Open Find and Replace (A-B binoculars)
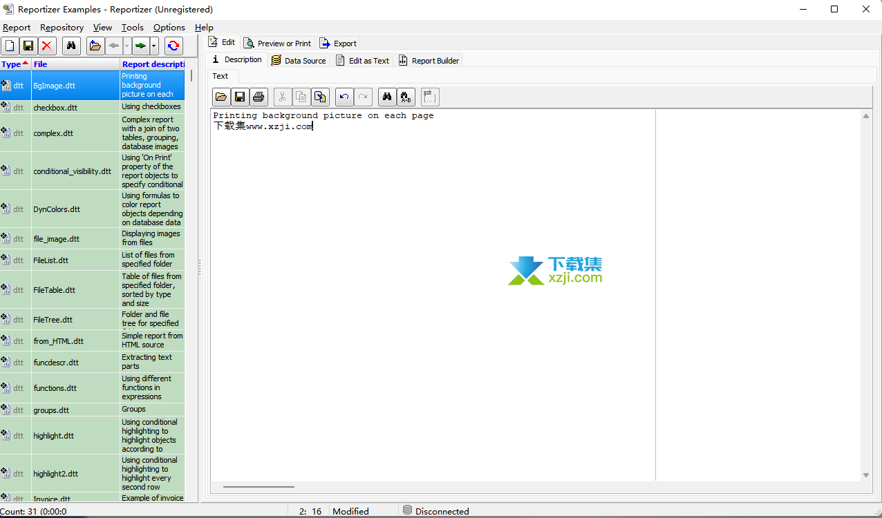 point(406,97)
